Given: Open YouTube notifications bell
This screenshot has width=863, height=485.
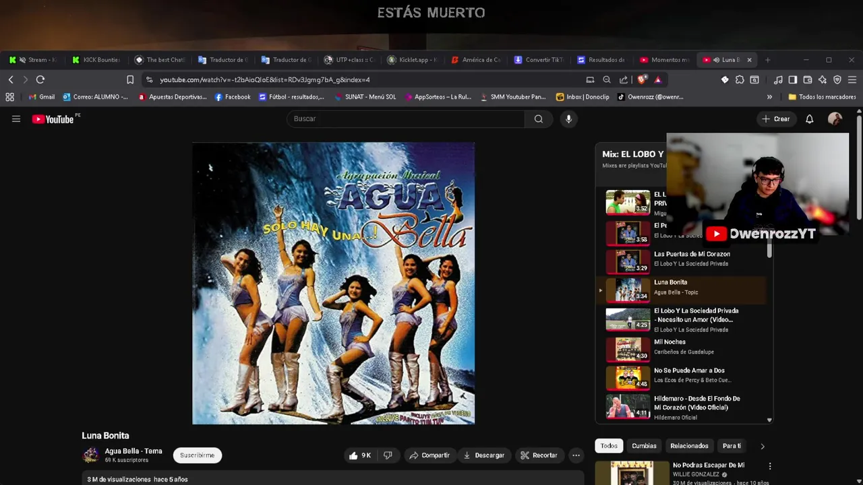Looking at the screenshot, I should [x=810, y=119].
